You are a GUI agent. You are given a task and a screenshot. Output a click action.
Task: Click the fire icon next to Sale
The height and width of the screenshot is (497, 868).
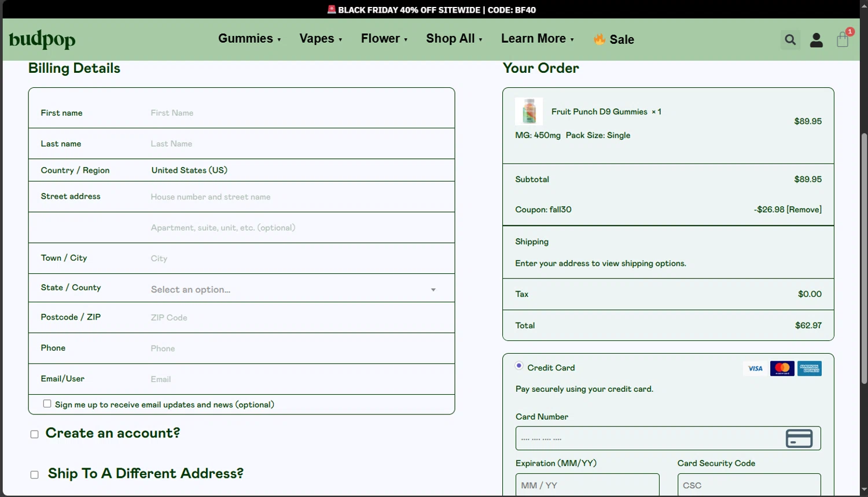pyautogui.click(x=599, y=39)
